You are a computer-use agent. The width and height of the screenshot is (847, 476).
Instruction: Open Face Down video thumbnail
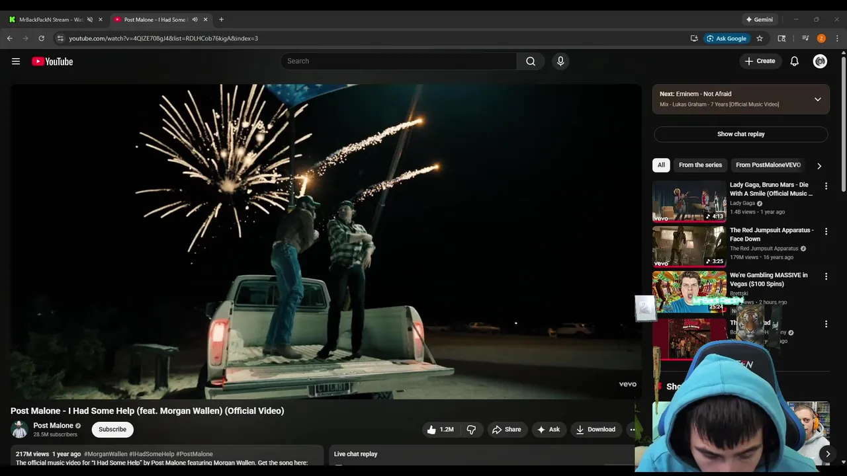[689, 247]
